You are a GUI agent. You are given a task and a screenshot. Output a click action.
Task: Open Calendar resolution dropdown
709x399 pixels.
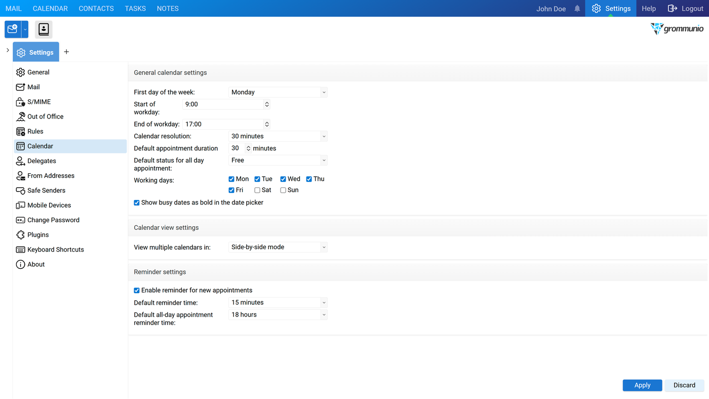[x=278, y=136]
